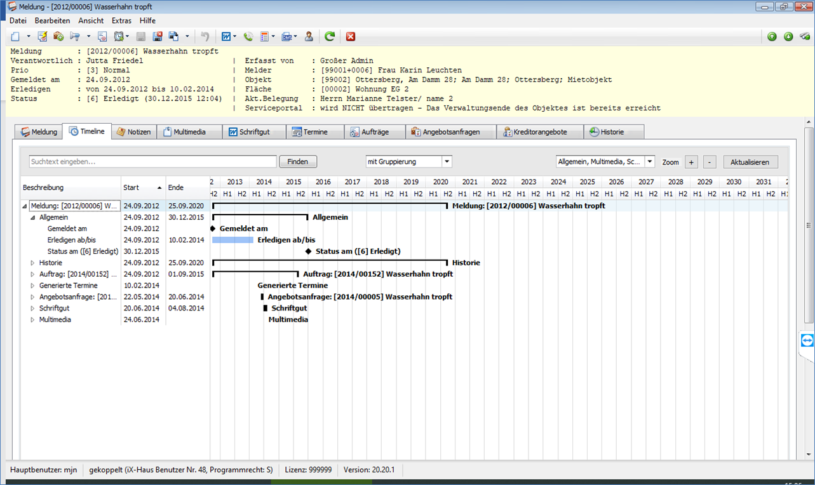Screen dimensions: 815x485
Task: Click the red X icon in toolbar
Action: [x=351, y=37]
